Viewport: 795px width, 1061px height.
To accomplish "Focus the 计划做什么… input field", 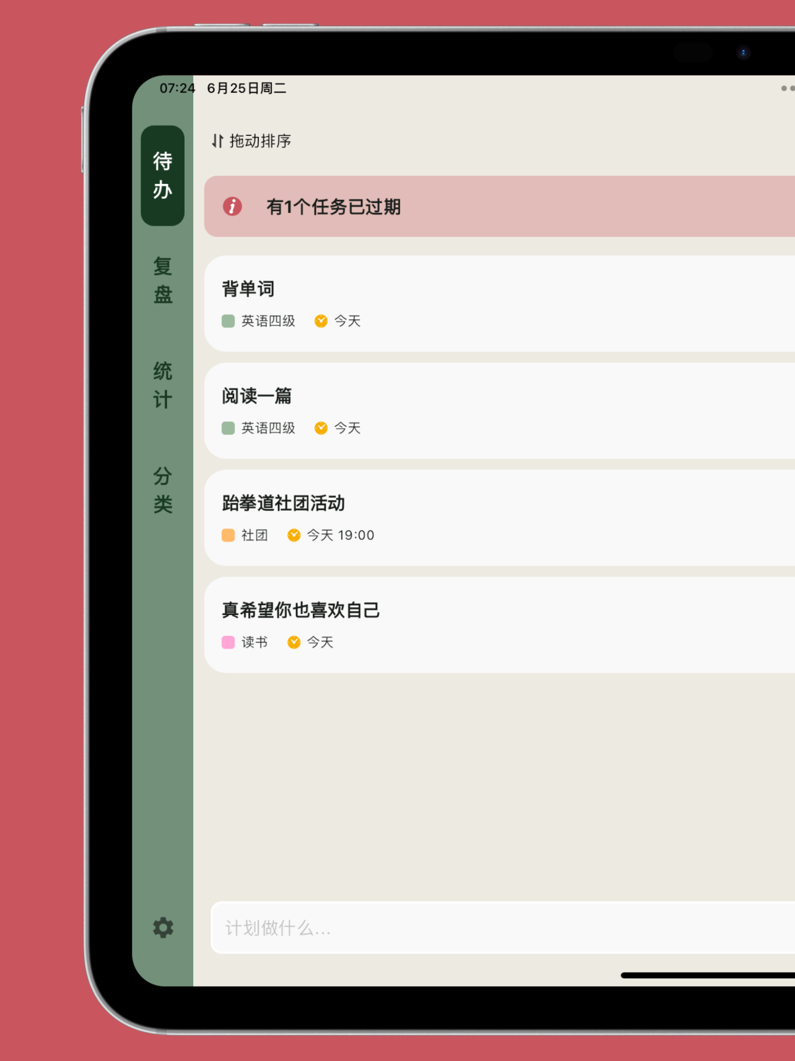I will tap(503, 928).
